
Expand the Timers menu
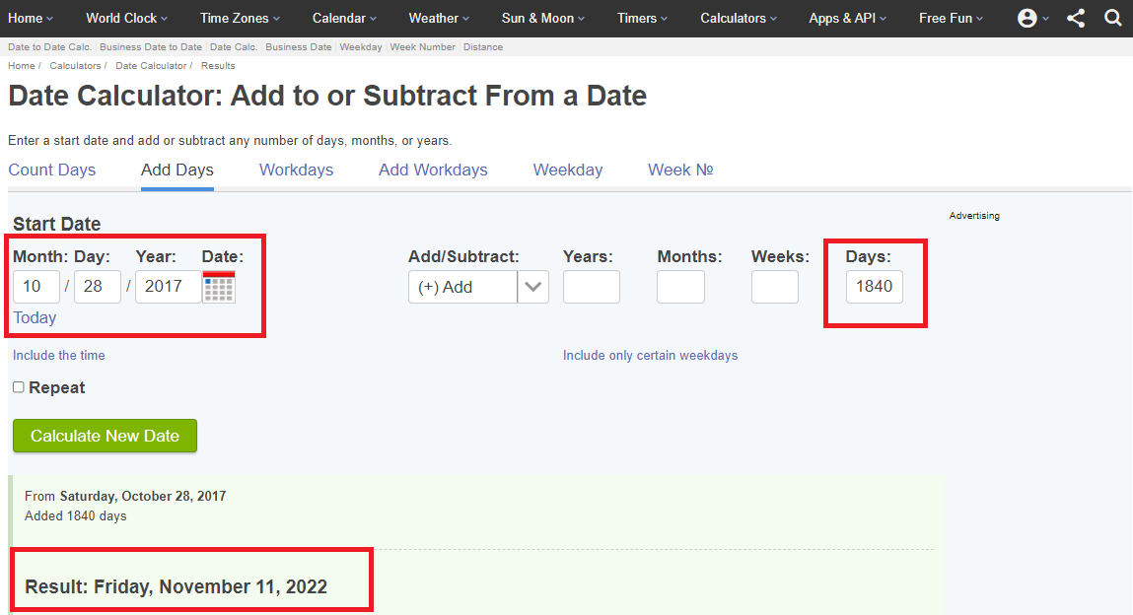pos(642,18)
